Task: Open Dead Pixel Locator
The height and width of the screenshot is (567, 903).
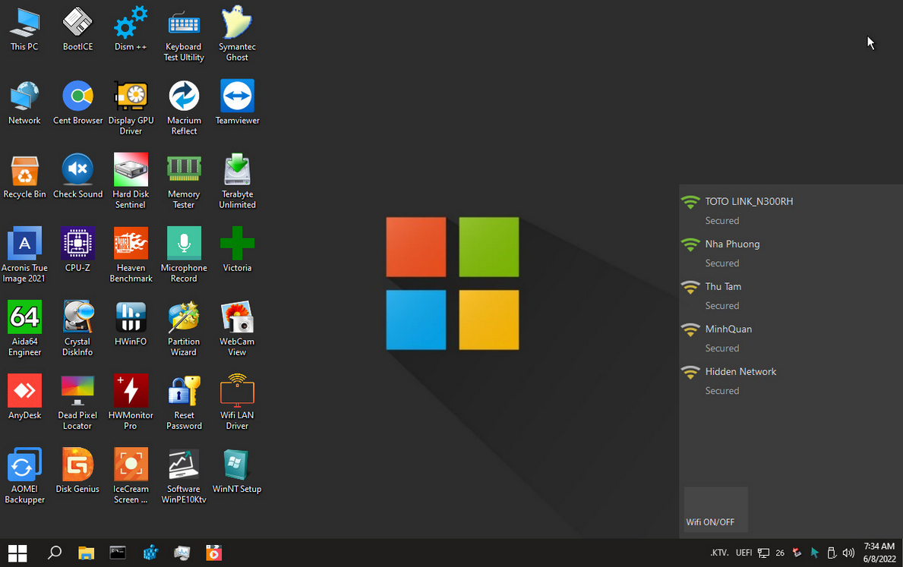Action: [77, 402]
